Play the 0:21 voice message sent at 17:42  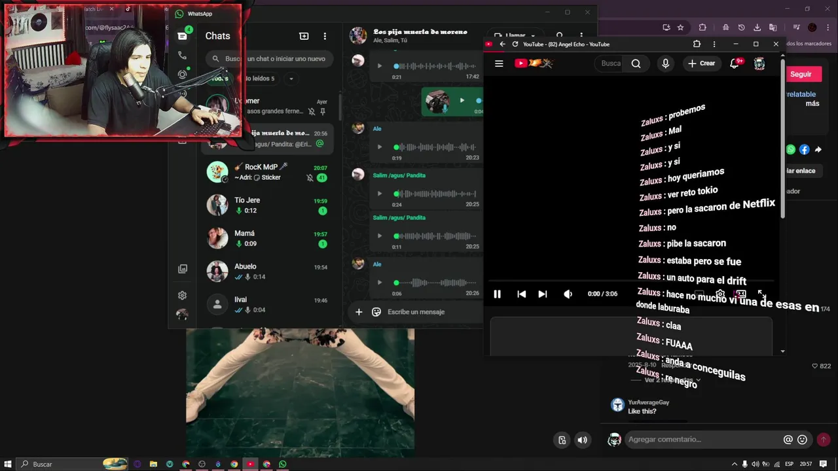coord(379,66)
